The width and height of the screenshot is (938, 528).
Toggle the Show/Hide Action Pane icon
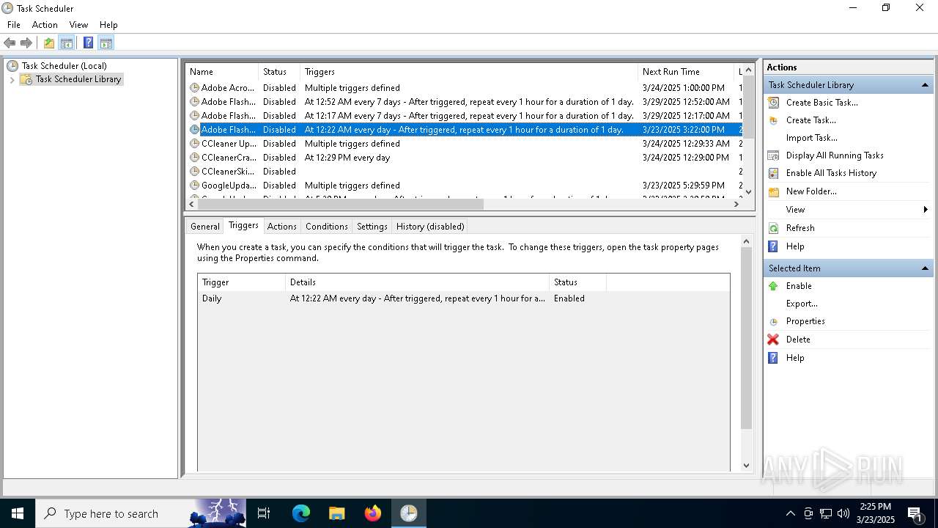pos(106,43)
